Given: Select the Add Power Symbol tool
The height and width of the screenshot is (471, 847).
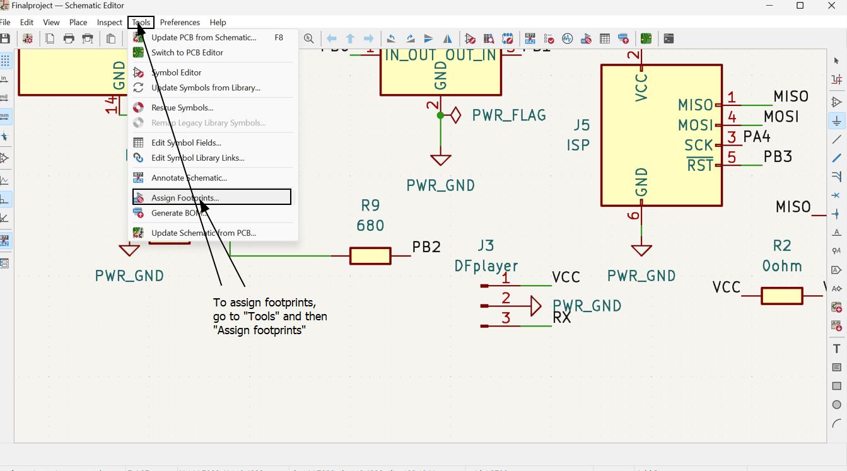Looking at the screenshot, I should tap(837, 120).
